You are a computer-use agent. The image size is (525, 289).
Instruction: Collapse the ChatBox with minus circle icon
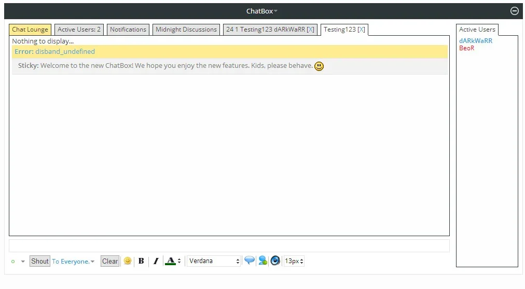[x=514, y=11]
